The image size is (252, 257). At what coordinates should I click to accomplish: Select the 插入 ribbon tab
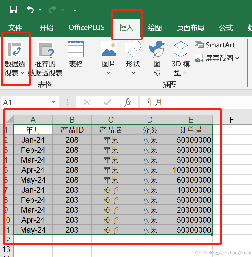pos(126,27)
